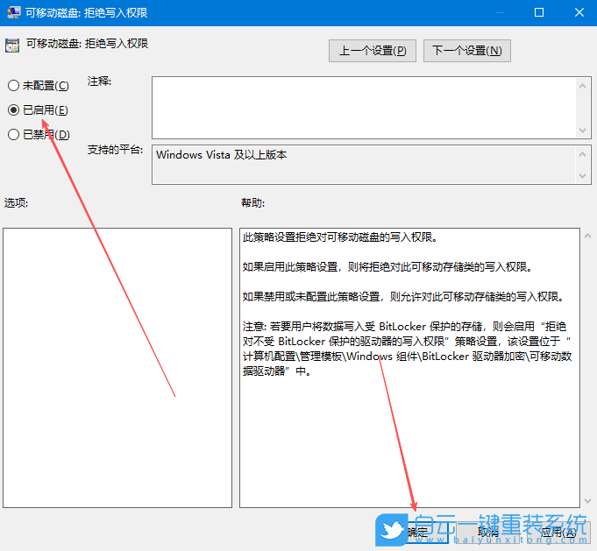Click the help paragraph starting '注意: 若要用户'

pos(407,349)
